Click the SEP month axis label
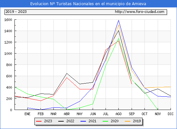 pos(132,114)
